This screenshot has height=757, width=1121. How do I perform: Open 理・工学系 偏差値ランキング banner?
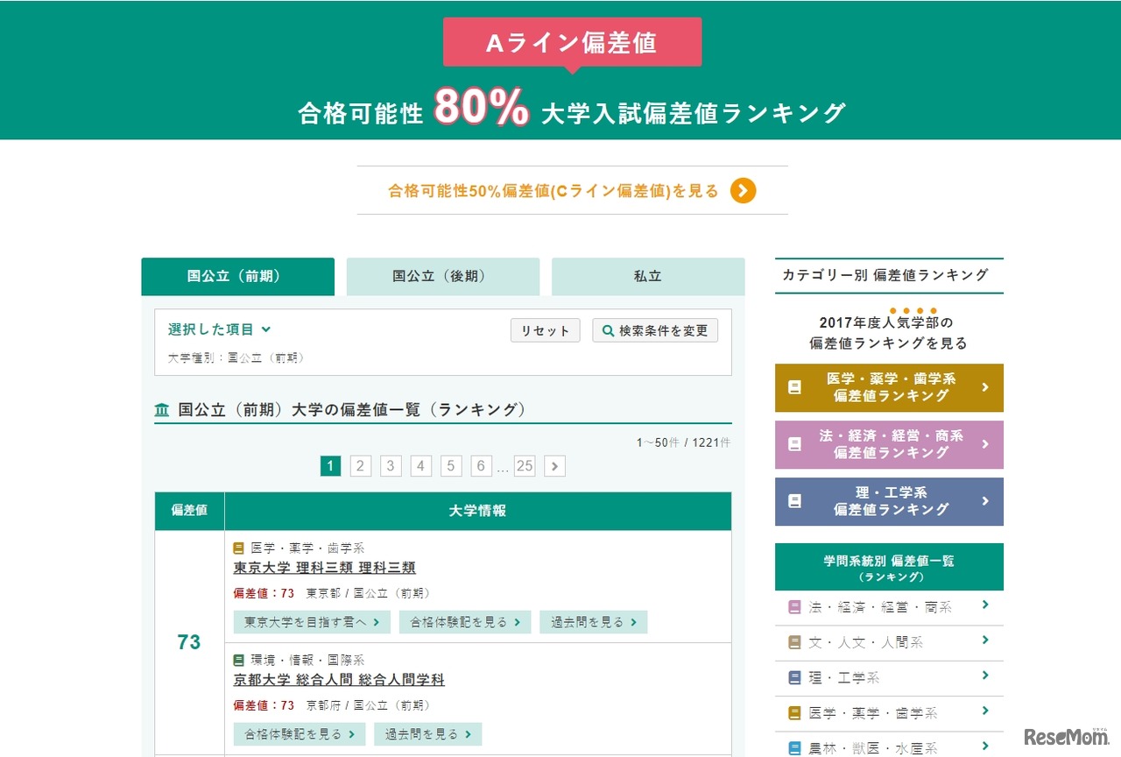889,501
